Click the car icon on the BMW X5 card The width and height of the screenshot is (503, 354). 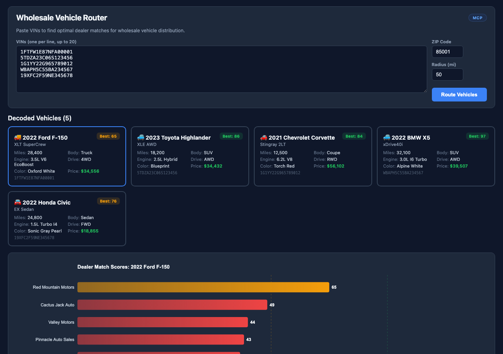click(387, 137)
